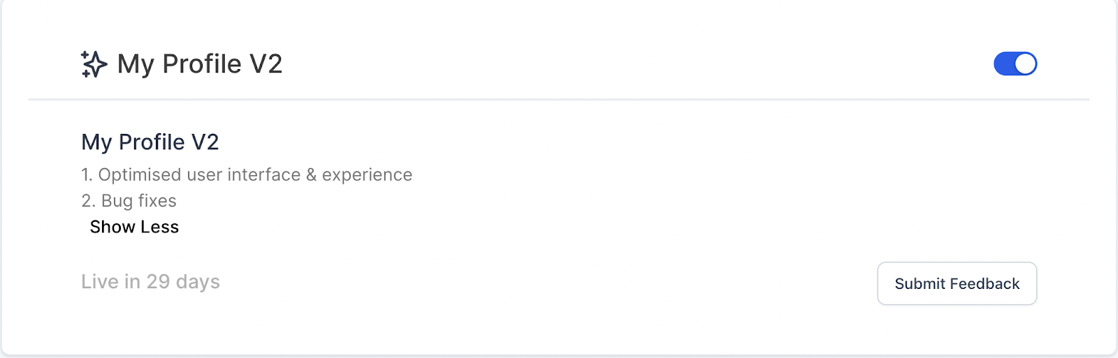Click the white knob of the toggle
The image size is (1118, 358).
pyautogui.click(x=1025, y=64)
